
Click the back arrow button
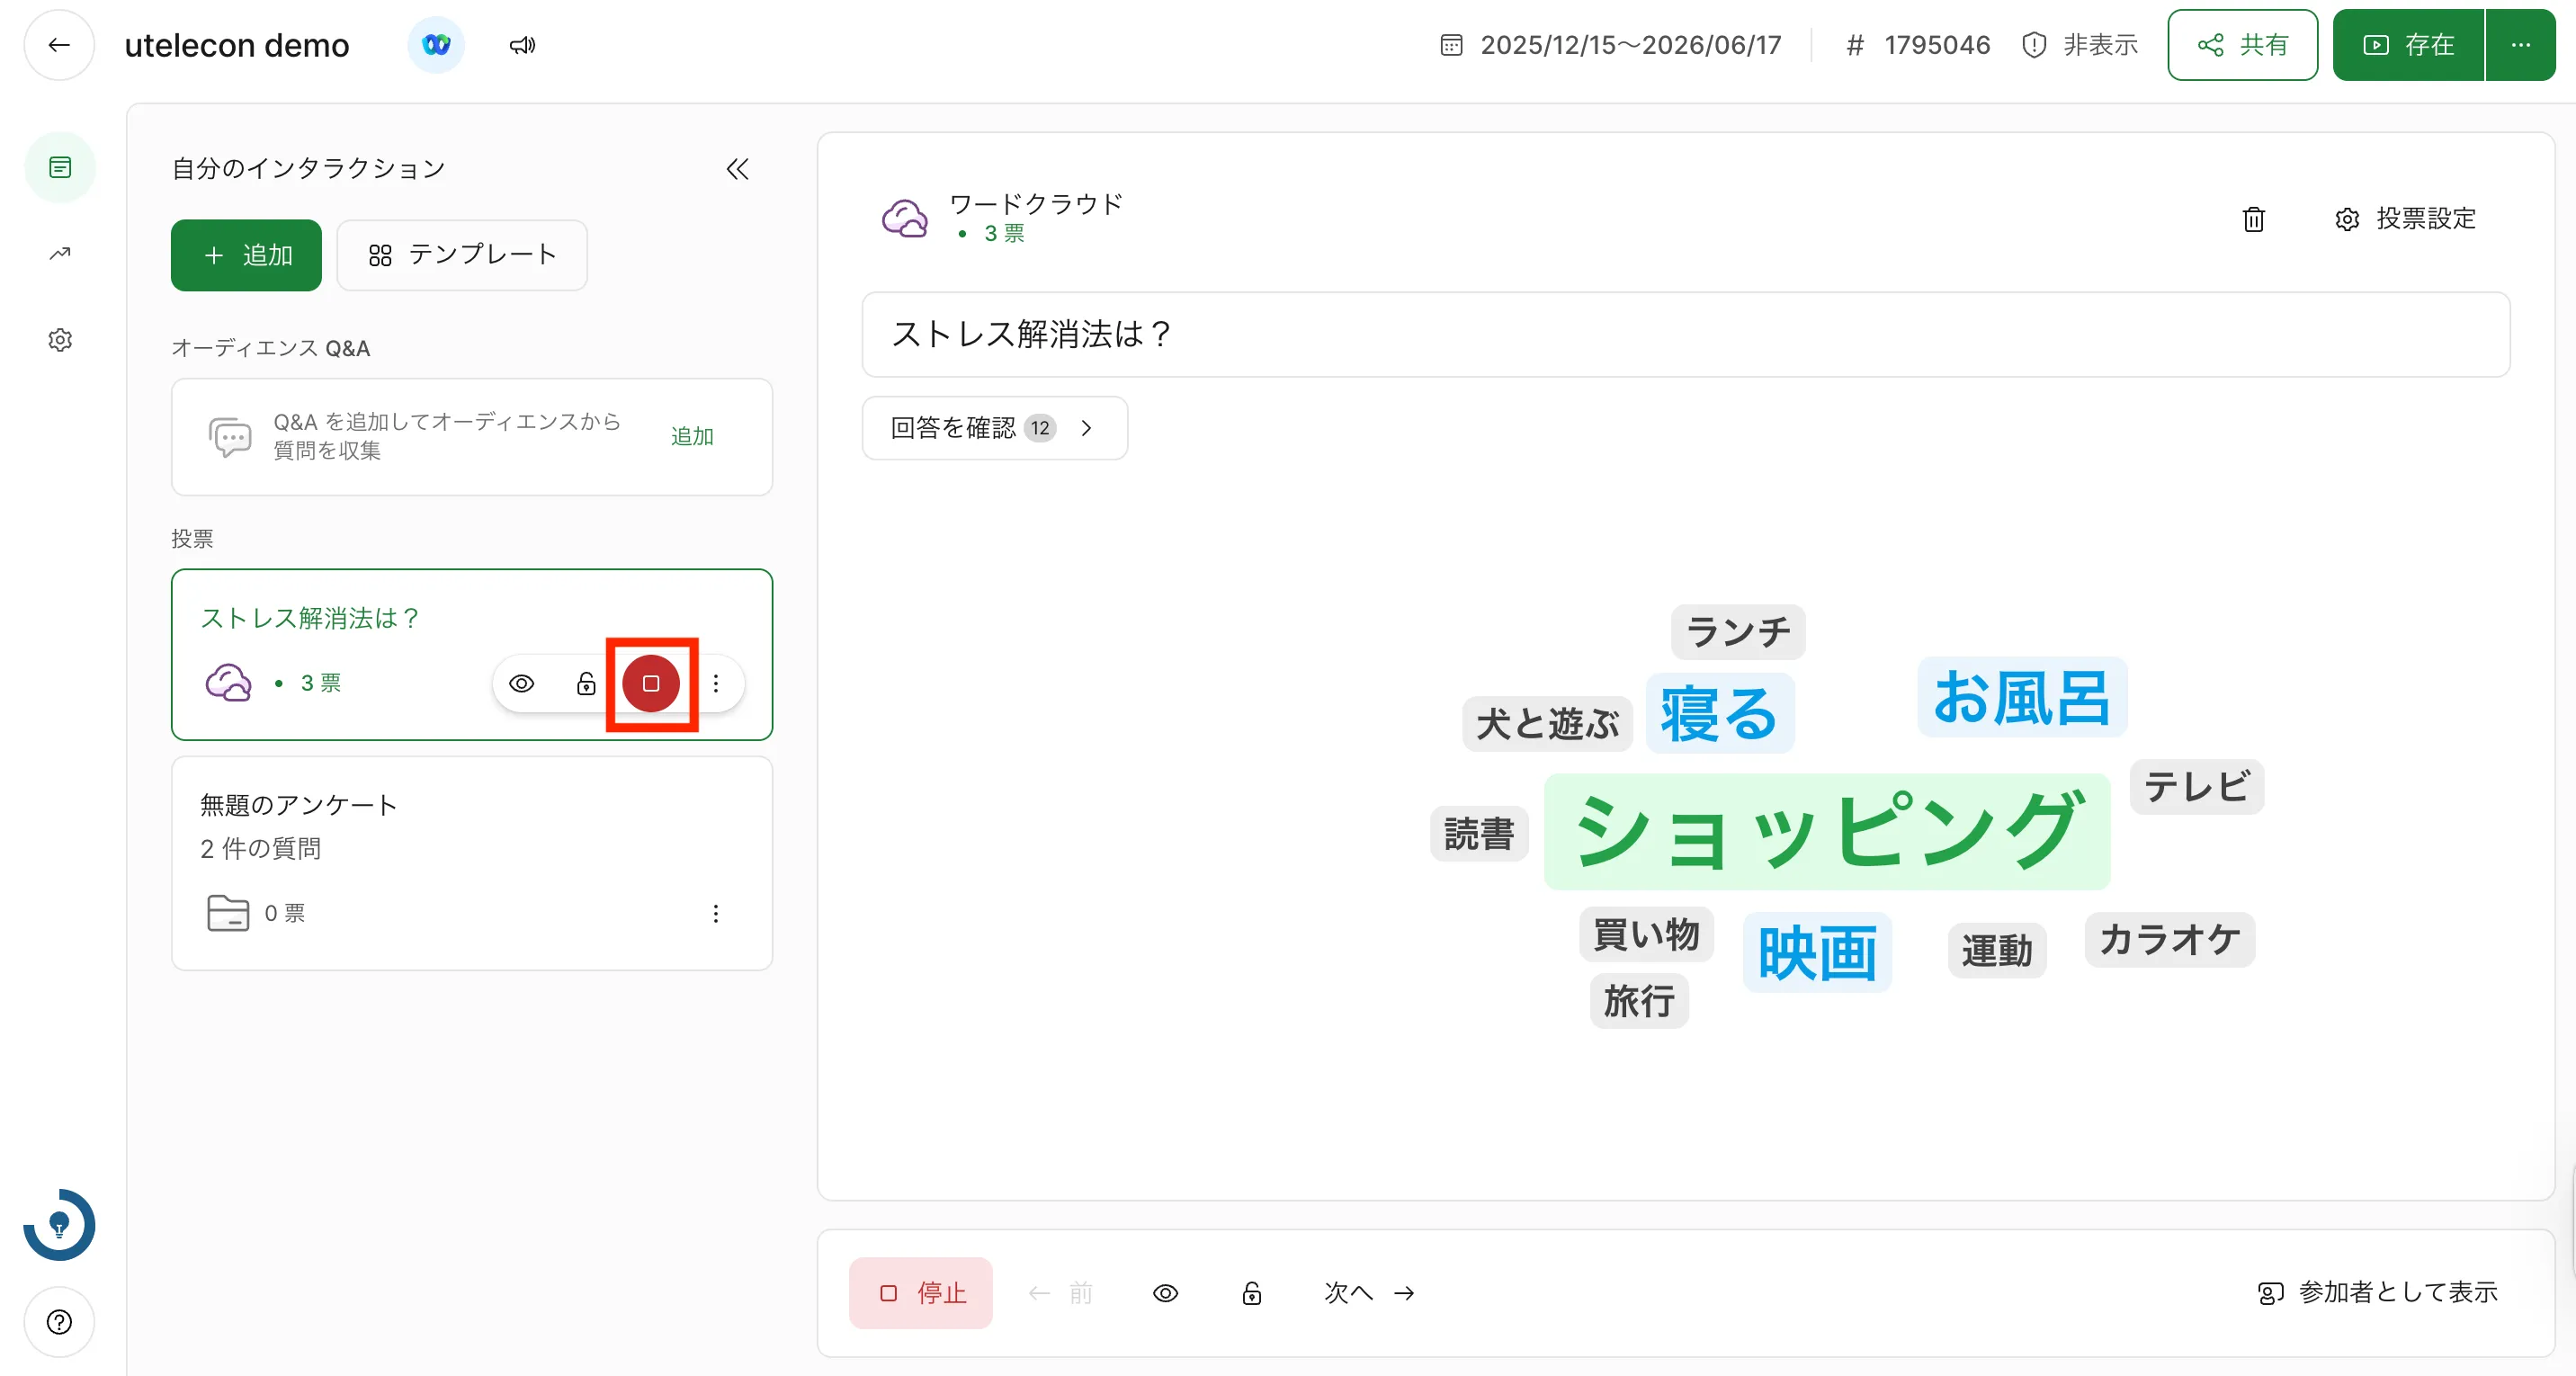tap(59, 45)
